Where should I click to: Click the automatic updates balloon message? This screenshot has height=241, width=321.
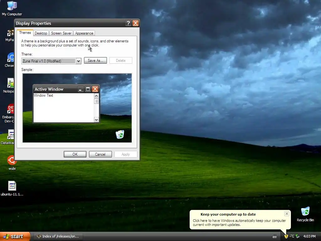pyautogui.click(x=239, y=222)
